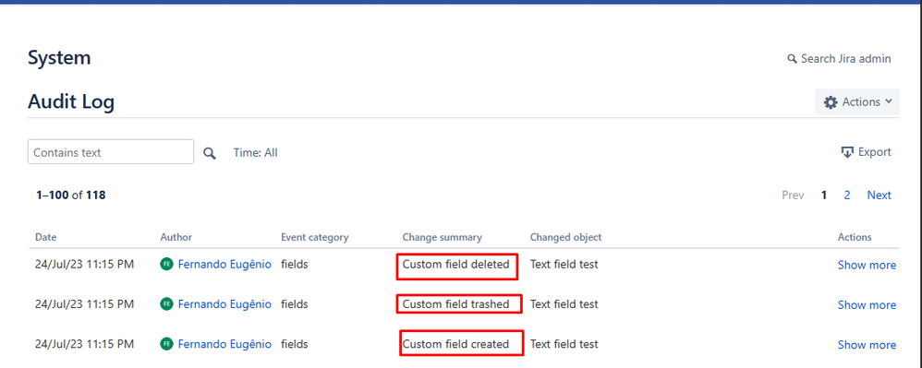Click the Search Jira admin magnifier icon
The width and height of the screenshot is (922, 368).
point(792,59)
